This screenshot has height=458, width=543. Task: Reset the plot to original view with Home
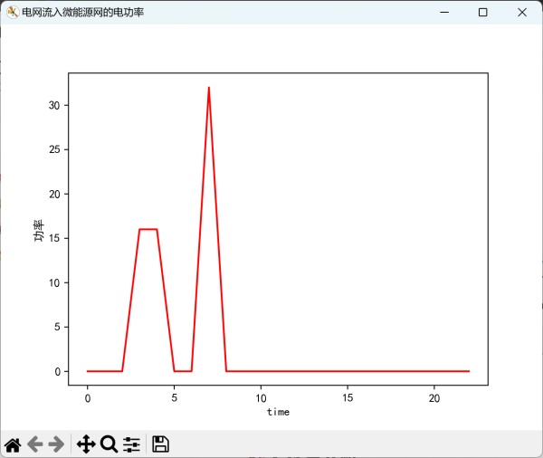click(13, 444)
